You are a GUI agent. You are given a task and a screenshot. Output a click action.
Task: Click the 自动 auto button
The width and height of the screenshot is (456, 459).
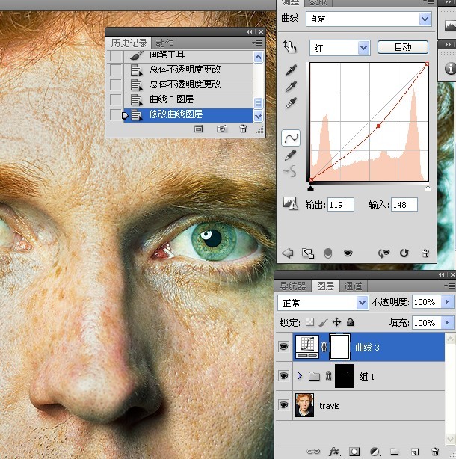coord(403,47)
